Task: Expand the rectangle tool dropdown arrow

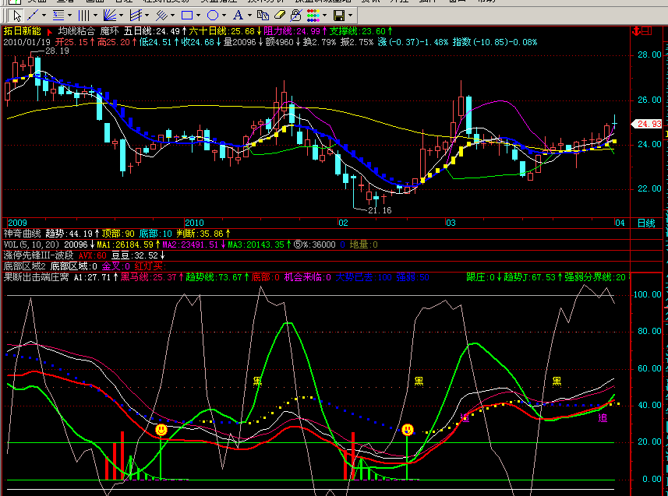Action: pyautogui.click(x=198, y=16)
